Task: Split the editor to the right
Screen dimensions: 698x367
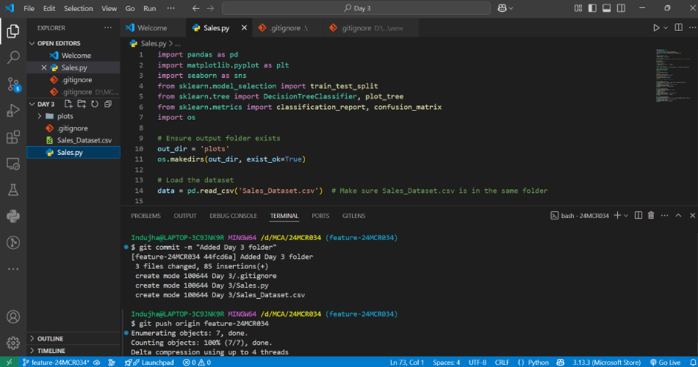Action: pyautogui.click(x=679, y=27)
